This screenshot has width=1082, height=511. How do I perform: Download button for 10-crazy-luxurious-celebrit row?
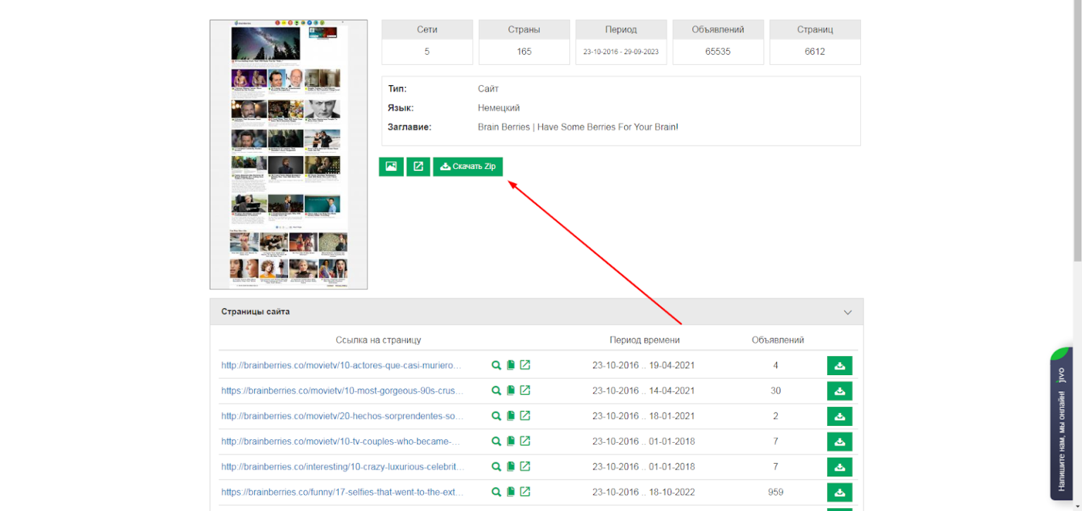tap(840, 467)
